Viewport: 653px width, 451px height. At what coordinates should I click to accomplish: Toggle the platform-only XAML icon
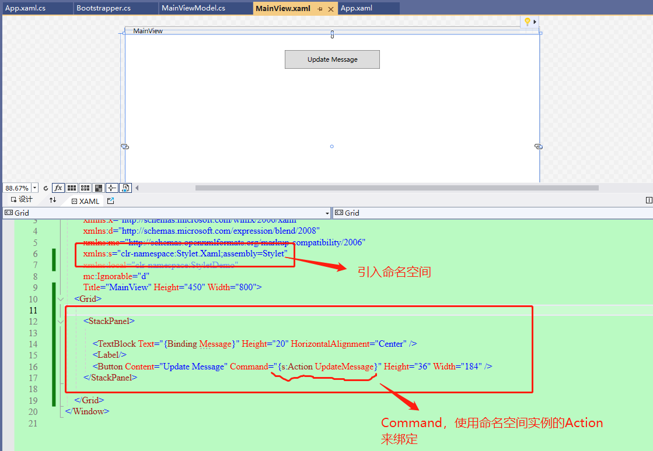pos(125,188)
